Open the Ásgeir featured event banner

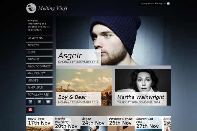113,41
